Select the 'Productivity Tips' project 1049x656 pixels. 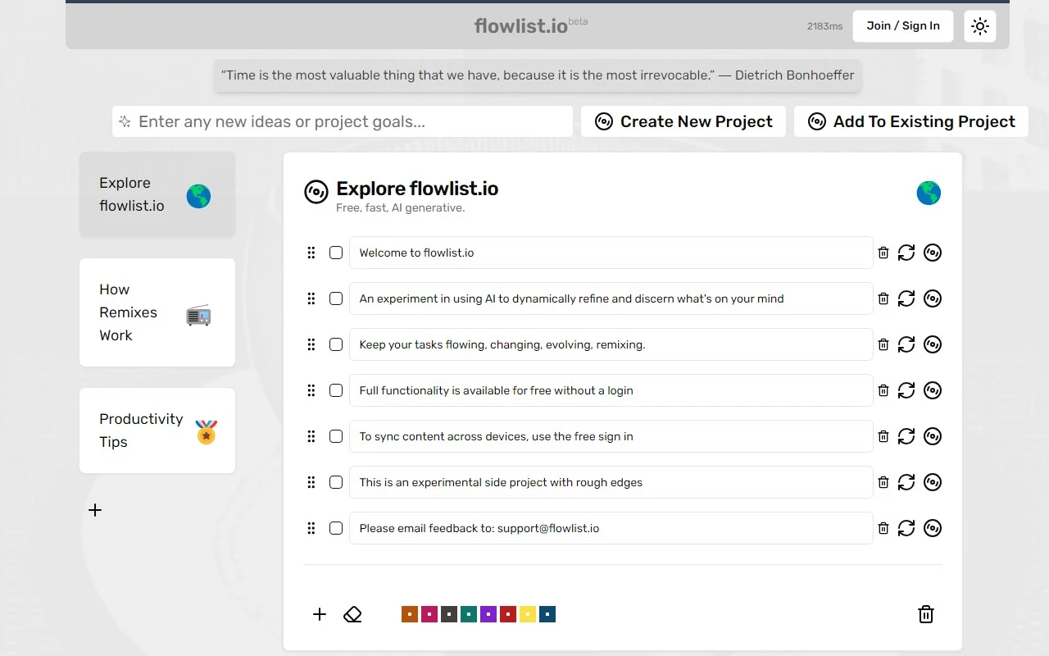click(x=157, y=430)
